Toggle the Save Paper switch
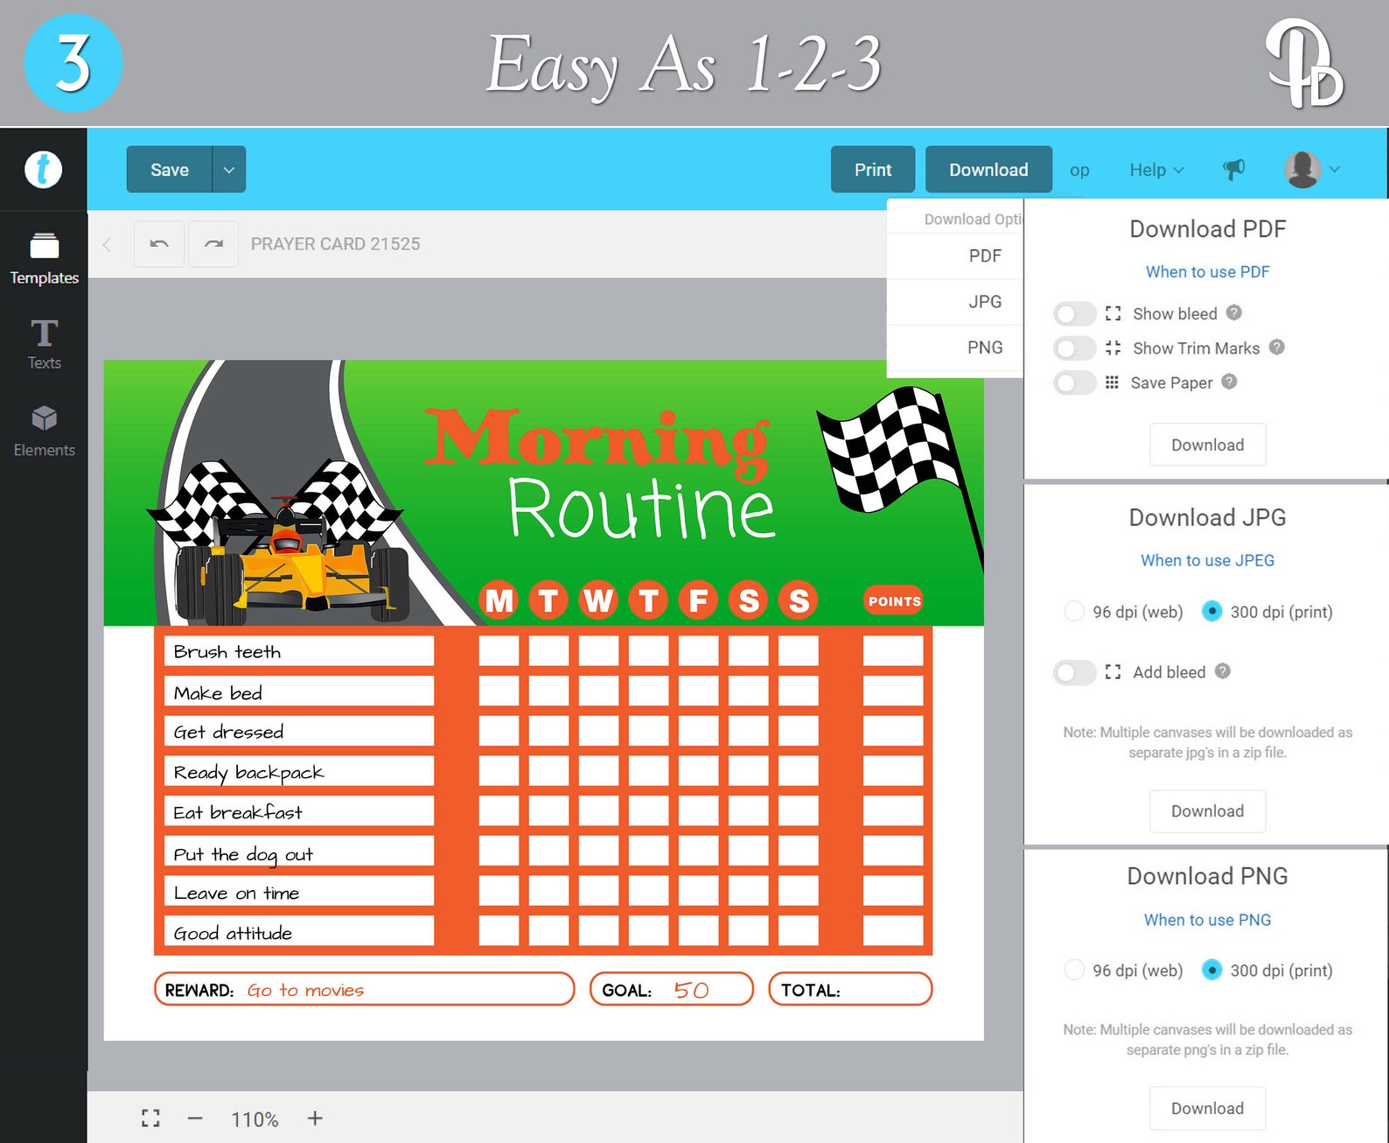This screenshot has height=1143, width=1389. (1074, 382)
